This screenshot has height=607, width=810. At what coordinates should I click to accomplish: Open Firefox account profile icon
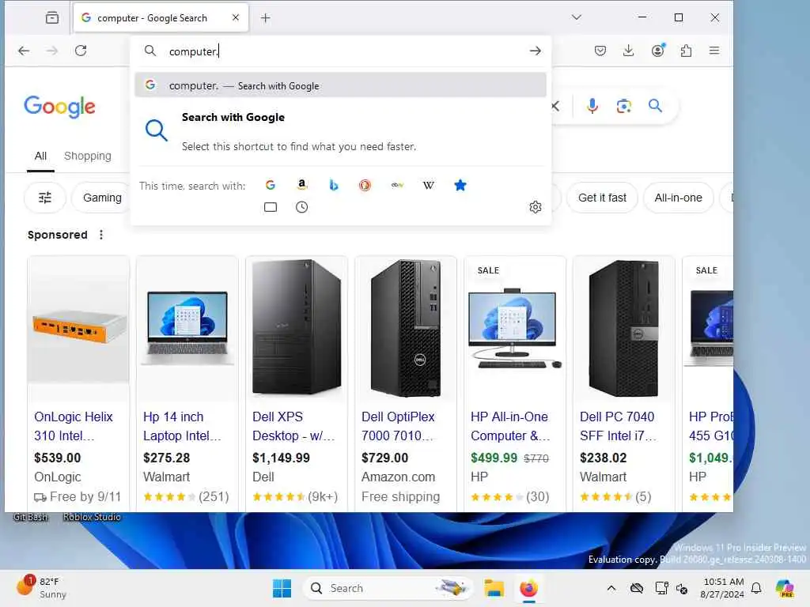(657, 50)
